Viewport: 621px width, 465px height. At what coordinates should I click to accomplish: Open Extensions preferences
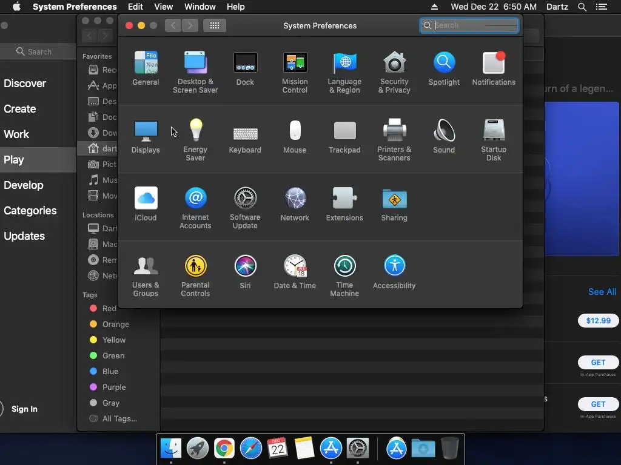pos(344,204)
